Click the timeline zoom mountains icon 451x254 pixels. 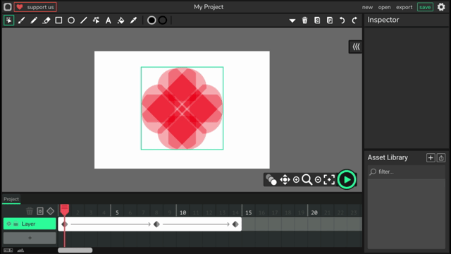coord(20,250)
